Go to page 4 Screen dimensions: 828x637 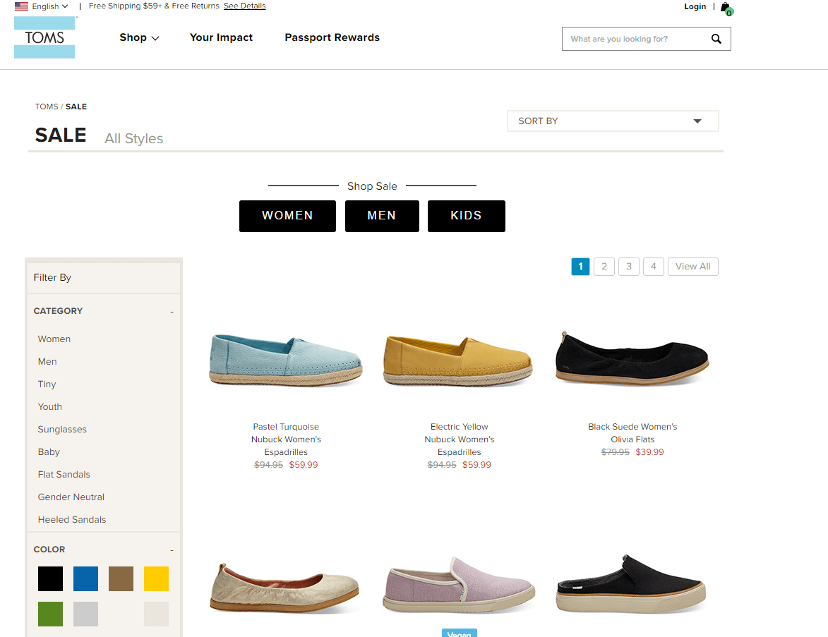tap(653, 267)
